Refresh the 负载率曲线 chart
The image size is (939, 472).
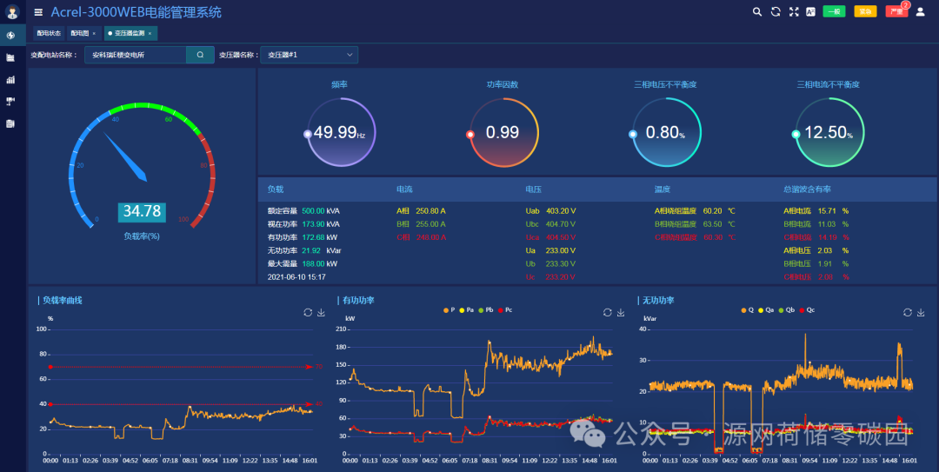(308, 313)
